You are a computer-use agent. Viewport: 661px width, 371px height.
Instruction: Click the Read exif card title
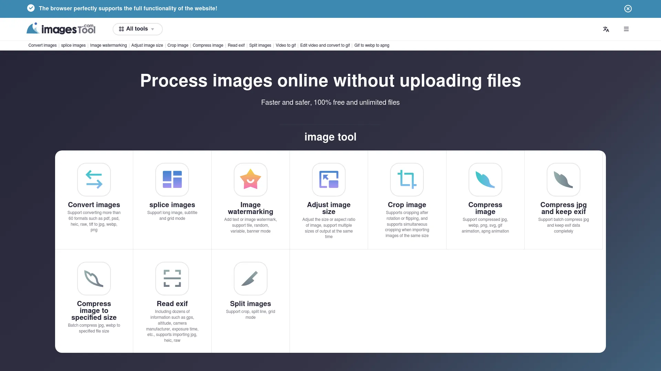pos(172,304)
